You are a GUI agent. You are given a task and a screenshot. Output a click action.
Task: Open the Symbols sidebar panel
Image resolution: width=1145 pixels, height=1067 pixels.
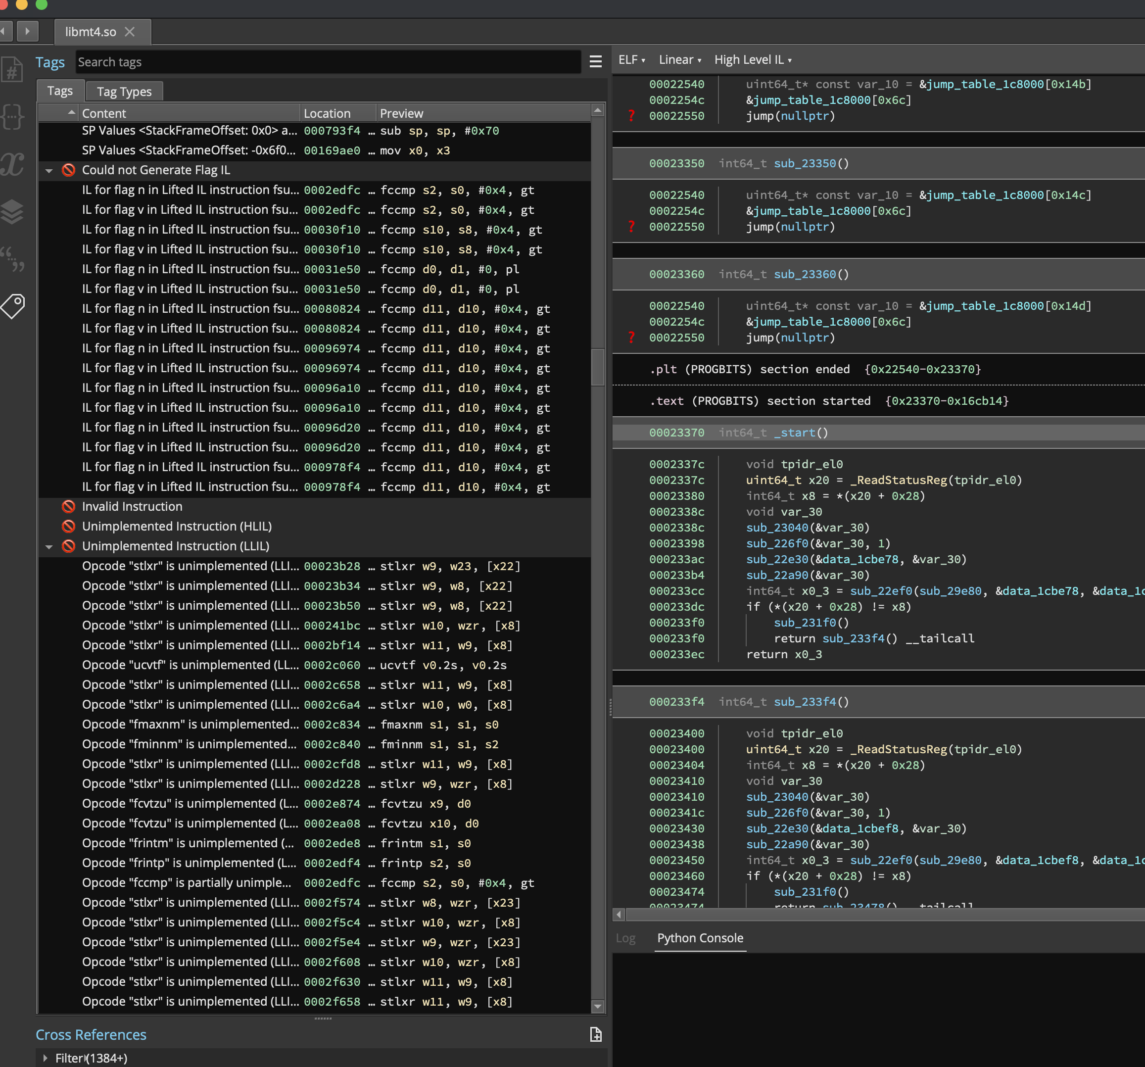point(13,69)
